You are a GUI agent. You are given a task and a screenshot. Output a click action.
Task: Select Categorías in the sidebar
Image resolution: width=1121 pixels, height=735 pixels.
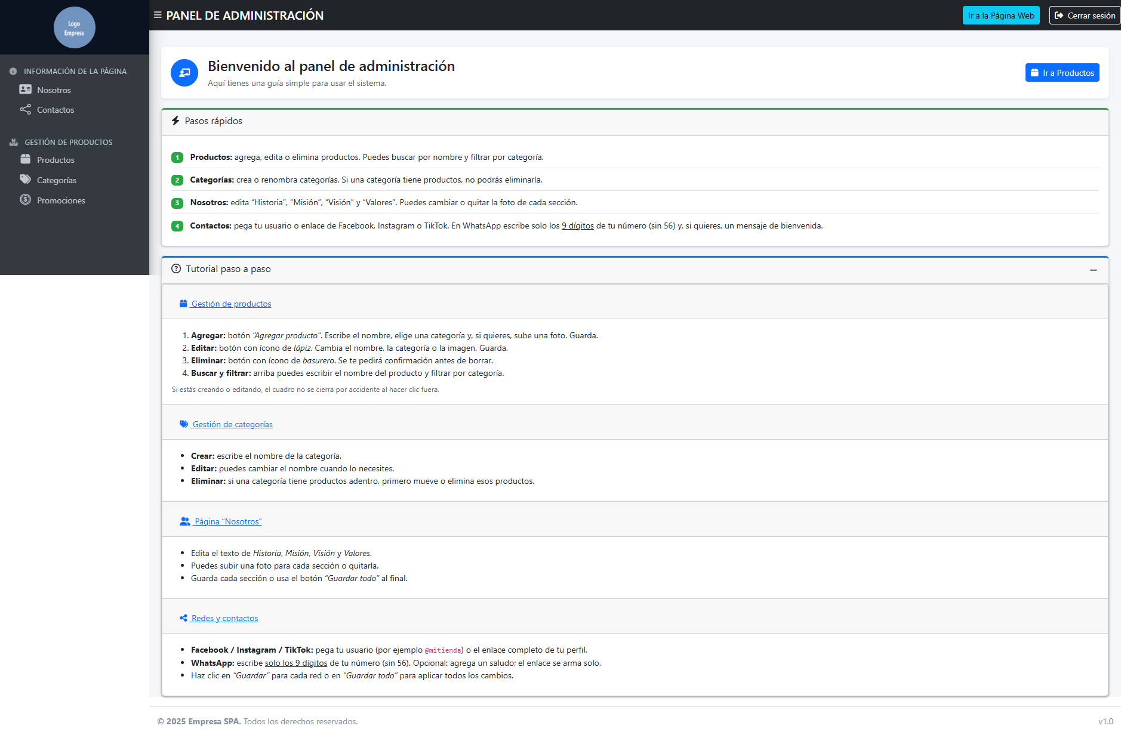point(57,180)
